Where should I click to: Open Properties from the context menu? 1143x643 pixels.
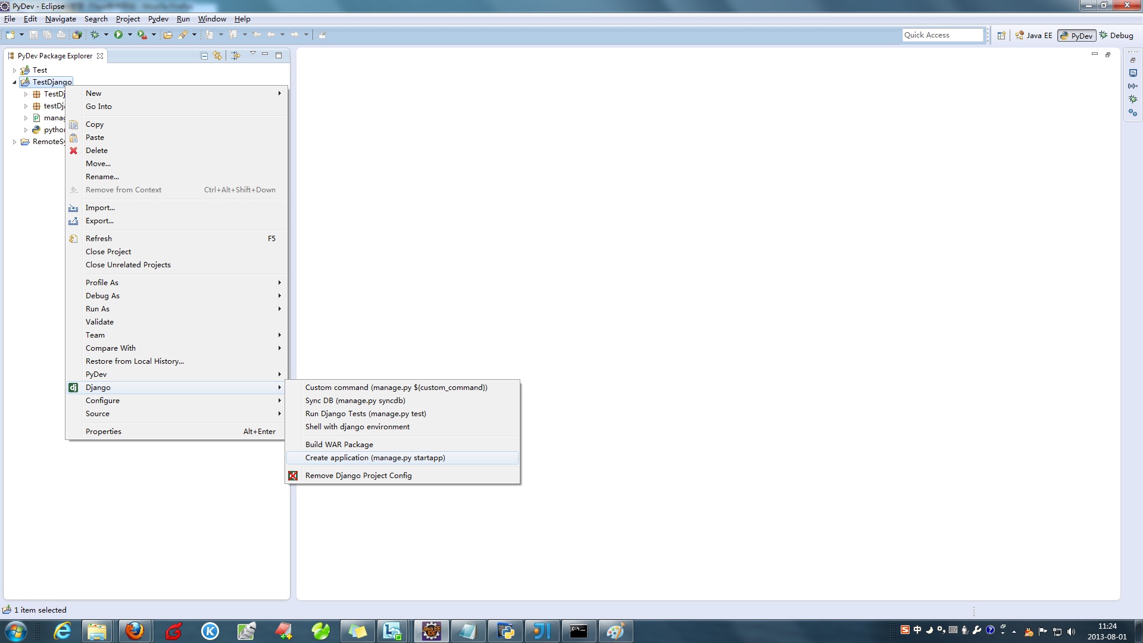[x=177, y=432]
